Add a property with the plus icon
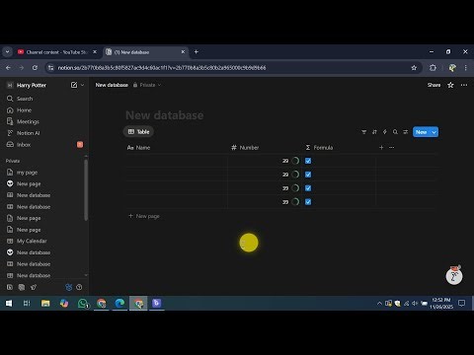Screen dimensions: 474x355 click(381, 148)
